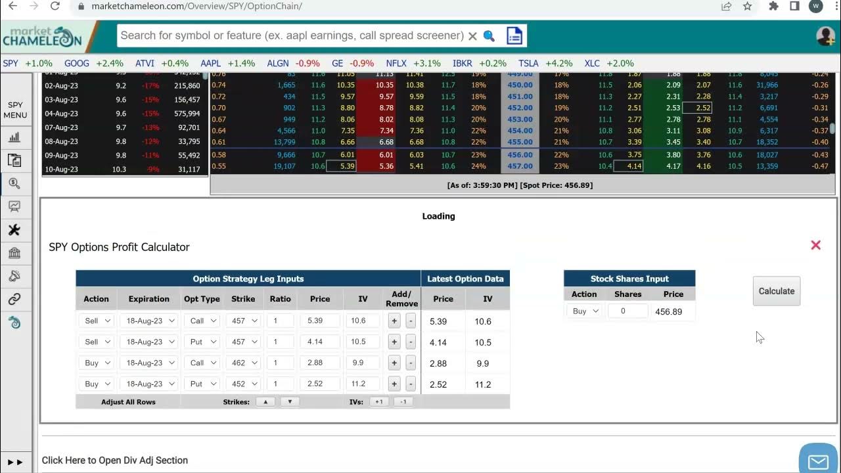Add a leg after the 457 Call row

tap(394, 321)
